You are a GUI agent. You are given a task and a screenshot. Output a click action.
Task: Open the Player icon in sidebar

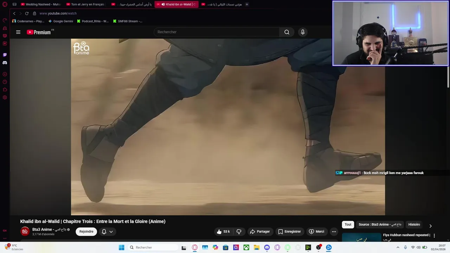tap(5, 74)
